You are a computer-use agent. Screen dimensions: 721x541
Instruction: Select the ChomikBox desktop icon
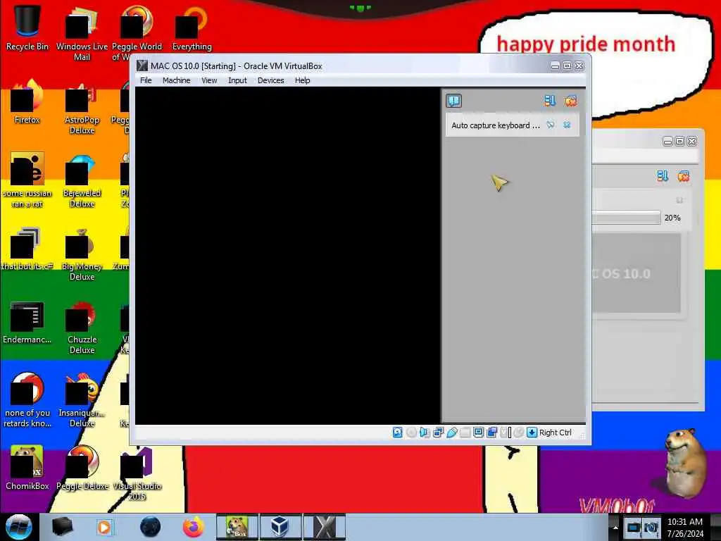click(x=27, y=468)
